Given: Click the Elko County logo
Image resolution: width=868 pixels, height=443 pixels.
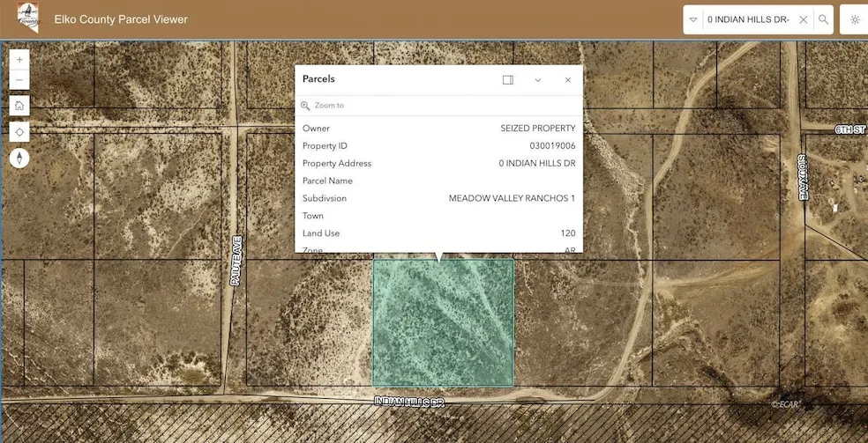Looking at the screenshot, I should tap(28, 18).
